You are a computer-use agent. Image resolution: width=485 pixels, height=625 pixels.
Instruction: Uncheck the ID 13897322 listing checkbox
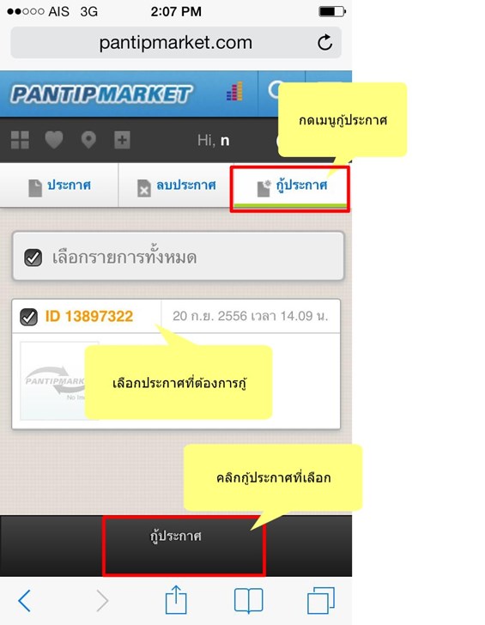pyautogui.click(x=28, y=317)
